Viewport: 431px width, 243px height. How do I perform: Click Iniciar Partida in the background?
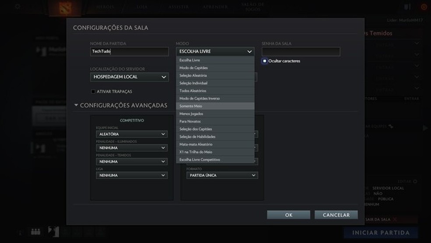click(381, 233)
